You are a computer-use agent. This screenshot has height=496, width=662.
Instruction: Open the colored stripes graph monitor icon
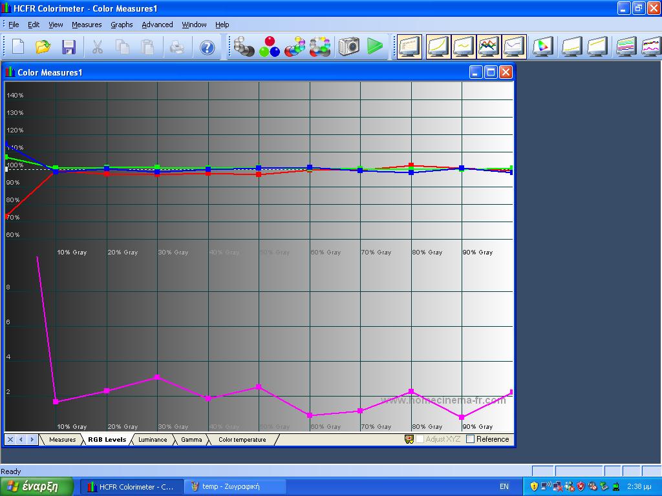coord(626,46)
